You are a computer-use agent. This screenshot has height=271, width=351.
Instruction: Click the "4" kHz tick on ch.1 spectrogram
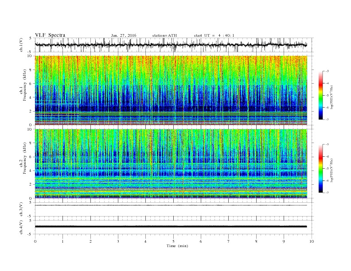pyautogui.click(x=31, y=97)
